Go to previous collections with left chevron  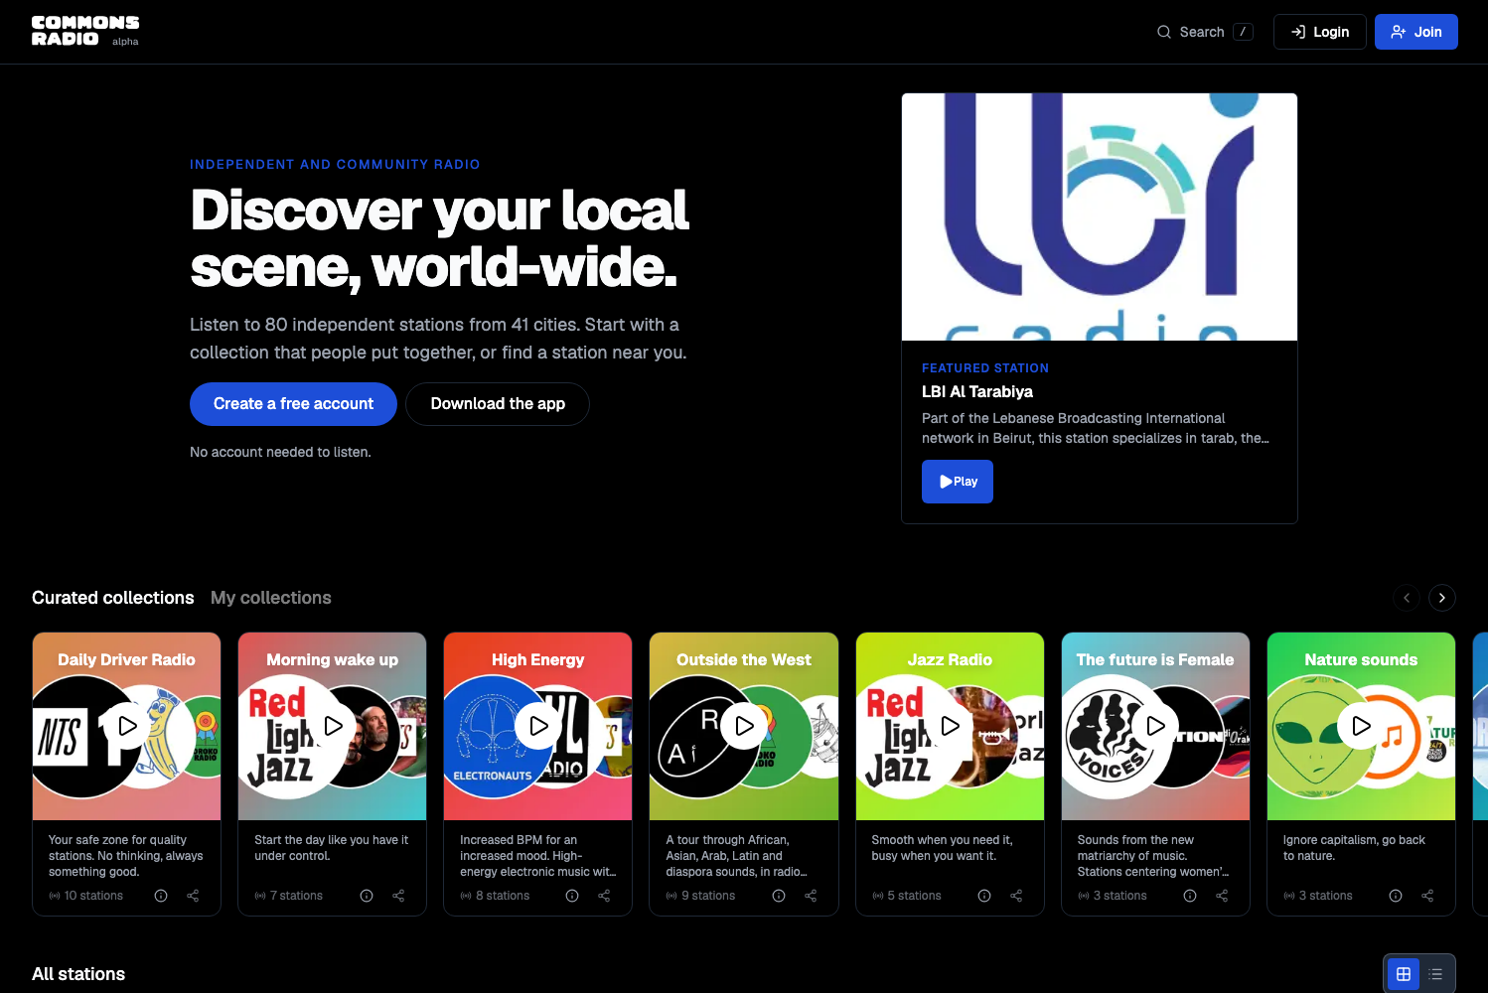click(x=1407, y=598)
